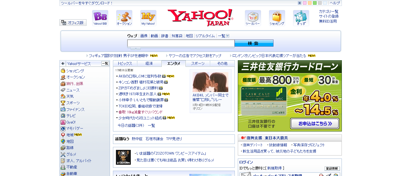This screenshot has width=401, height=176.
Task: Click the newspaper icon for ニュース
Action: click(x=63, y=90)
